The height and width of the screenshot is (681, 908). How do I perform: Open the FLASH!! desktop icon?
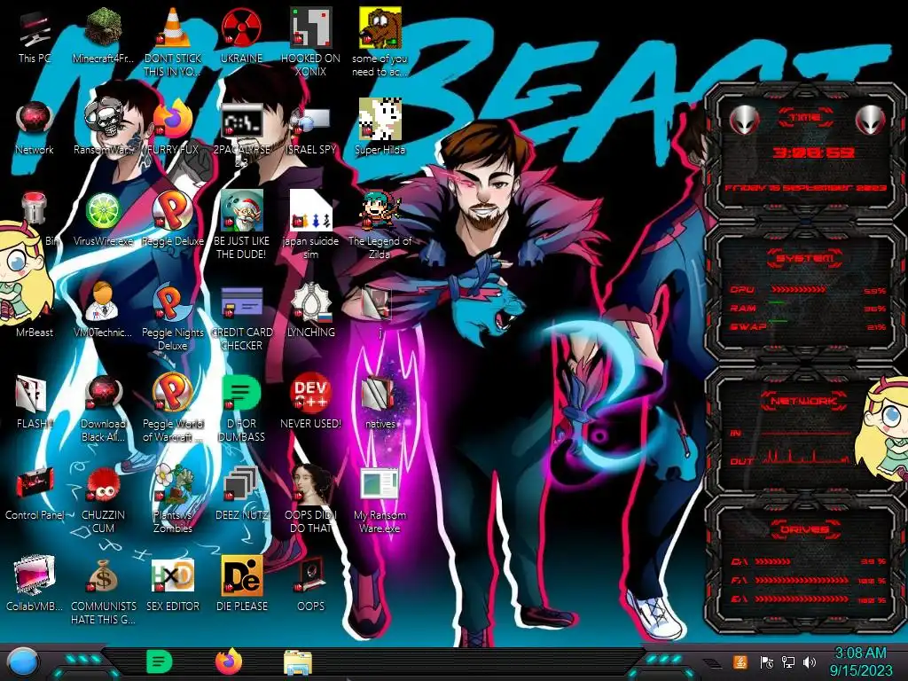click(x=33, y=394)
